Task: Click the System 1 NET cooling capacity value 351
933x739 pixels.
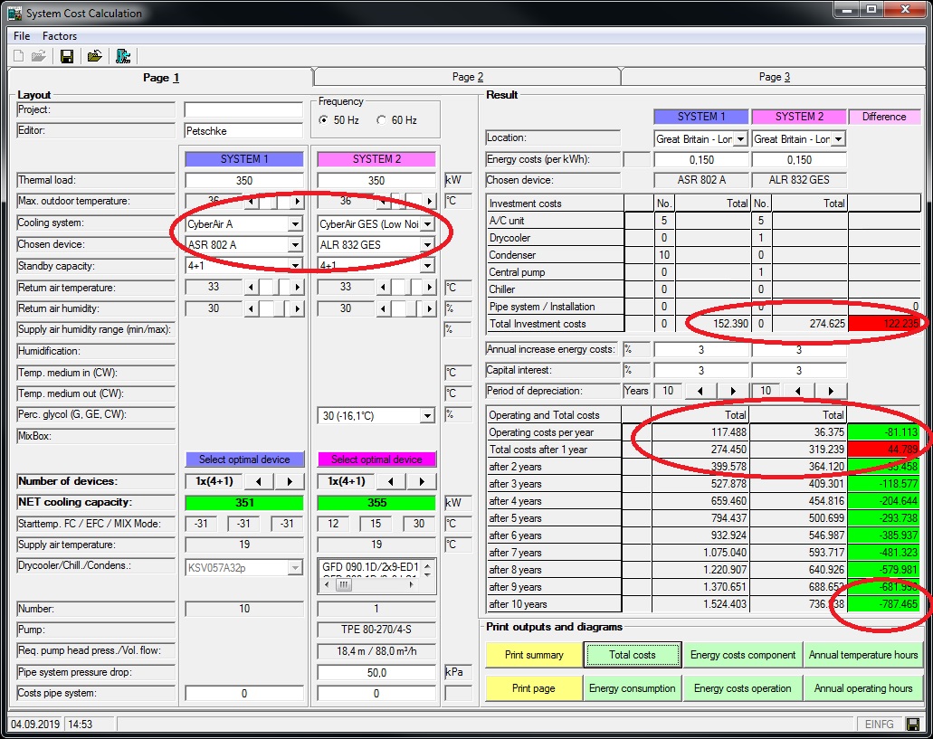Action: click(x=244, y=502)
